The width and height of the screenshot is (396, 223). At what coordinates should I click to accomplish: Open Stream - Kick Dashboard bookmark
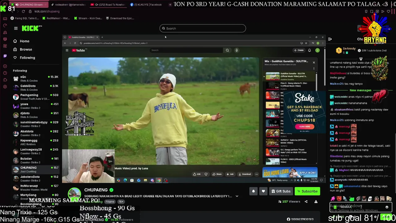(x=88, y=18)
